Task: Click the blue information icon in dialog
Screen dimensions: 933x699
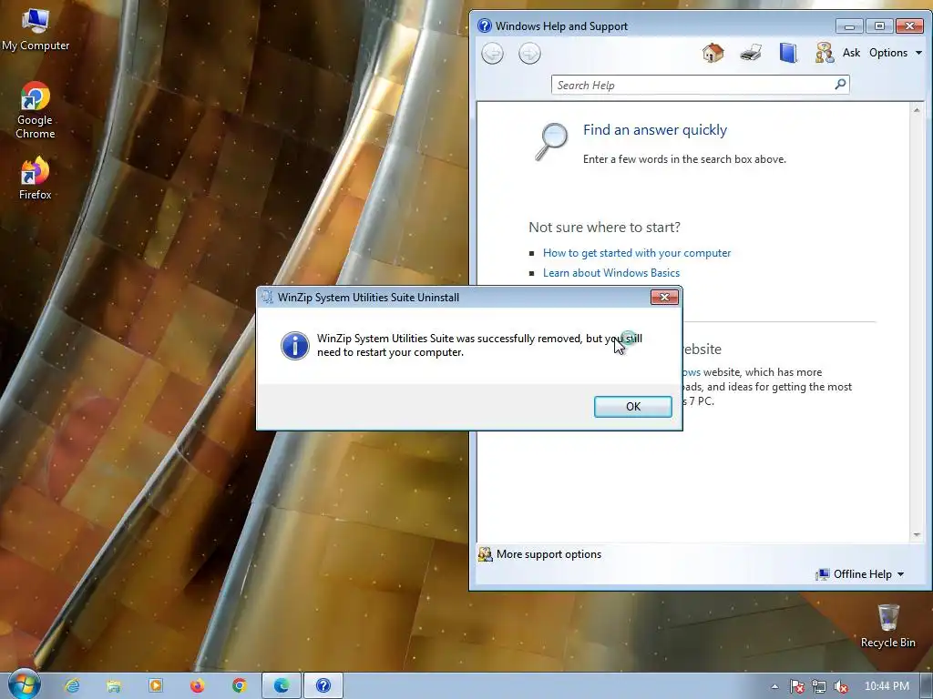Action: click(x=294, y=345)
